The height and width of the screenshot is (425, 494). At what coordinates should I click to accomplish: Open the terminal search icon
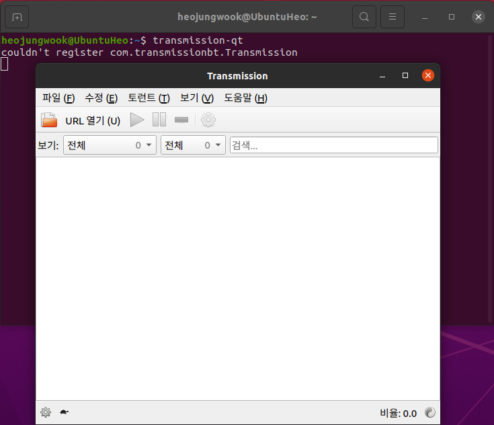364,17
